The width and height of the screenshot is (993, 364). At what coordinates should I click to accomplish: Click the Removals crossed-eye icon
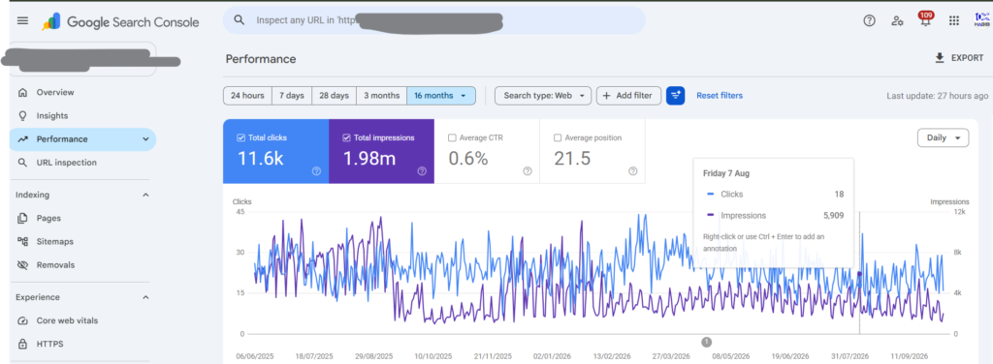[23, 265]
